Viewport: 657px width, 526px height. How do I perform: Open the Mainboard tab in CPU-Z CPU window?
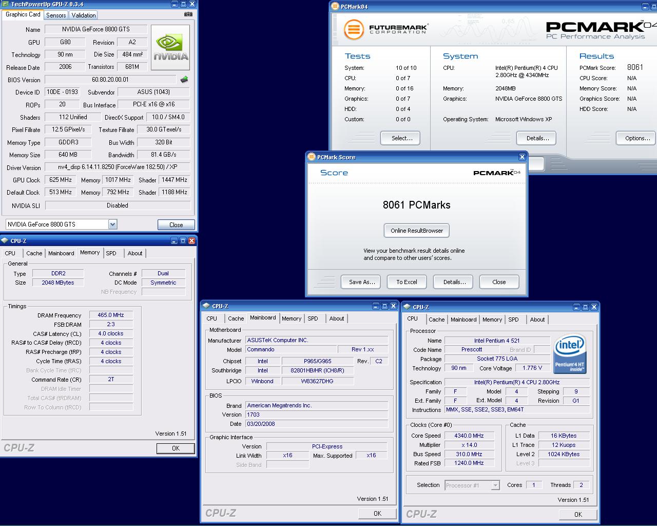463,320
